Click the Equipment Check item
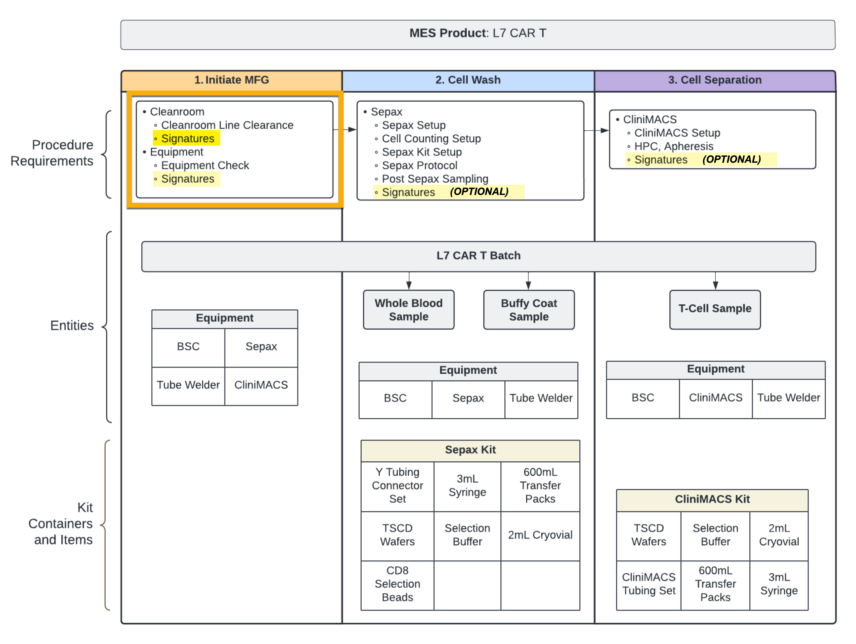856x644 pixels. click(205, 165)
